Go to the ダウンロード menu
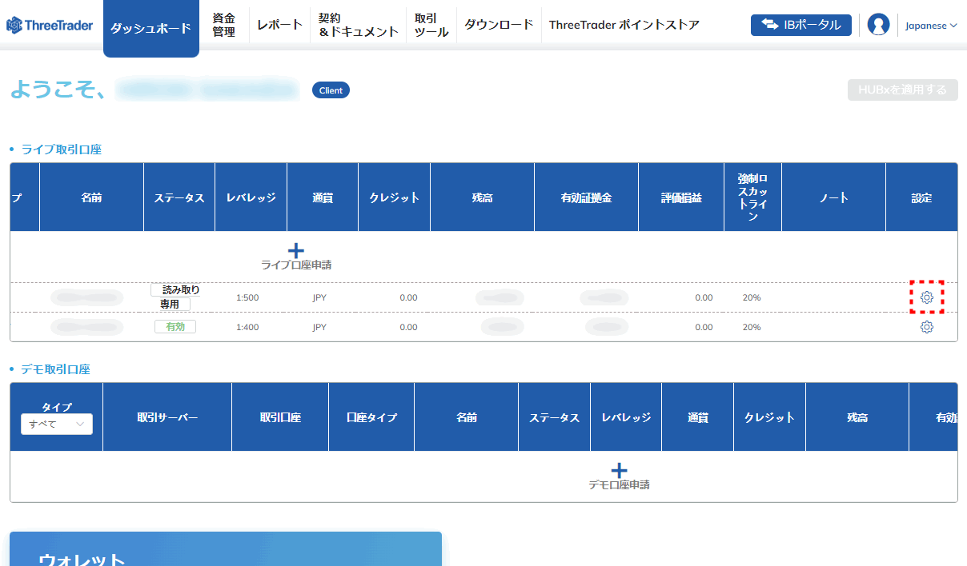 500,25
